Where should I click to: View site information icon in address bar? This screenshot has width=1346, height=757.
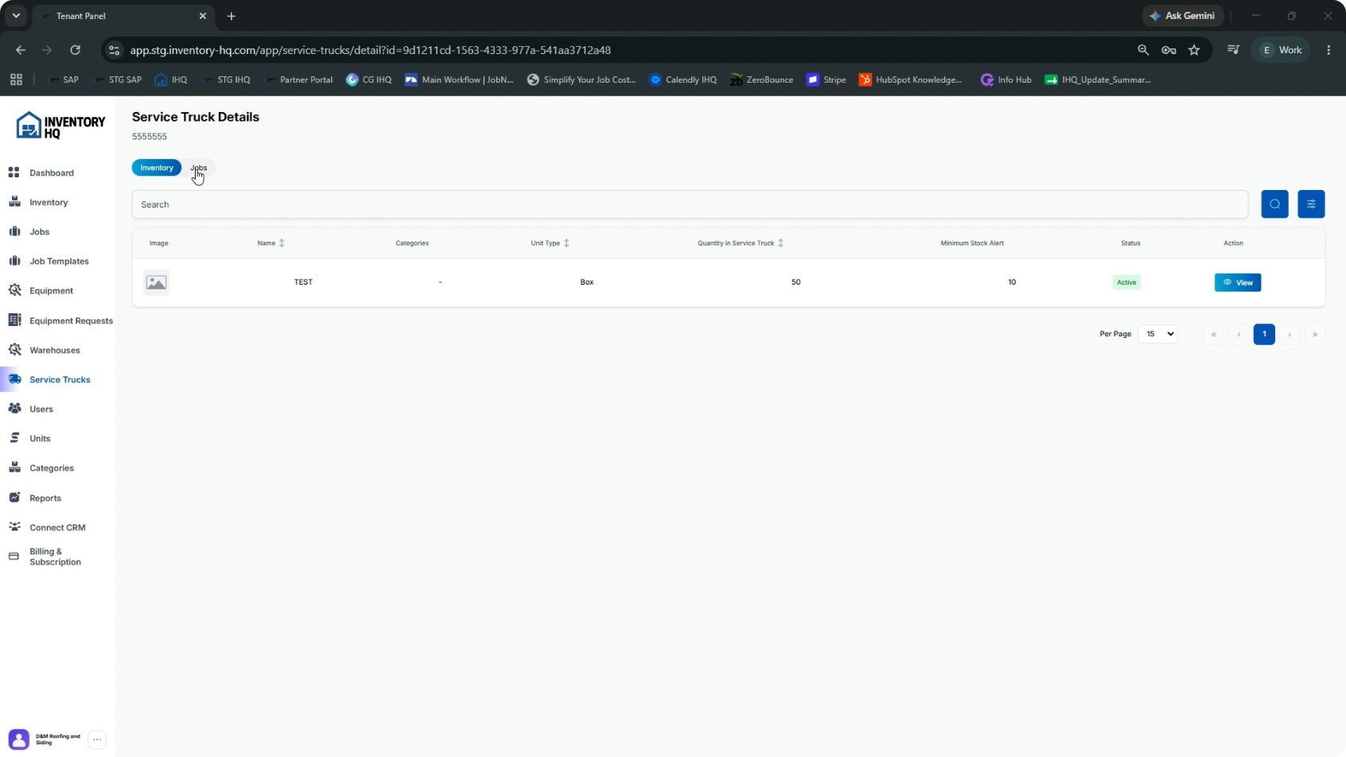click(x=115, y=49)
